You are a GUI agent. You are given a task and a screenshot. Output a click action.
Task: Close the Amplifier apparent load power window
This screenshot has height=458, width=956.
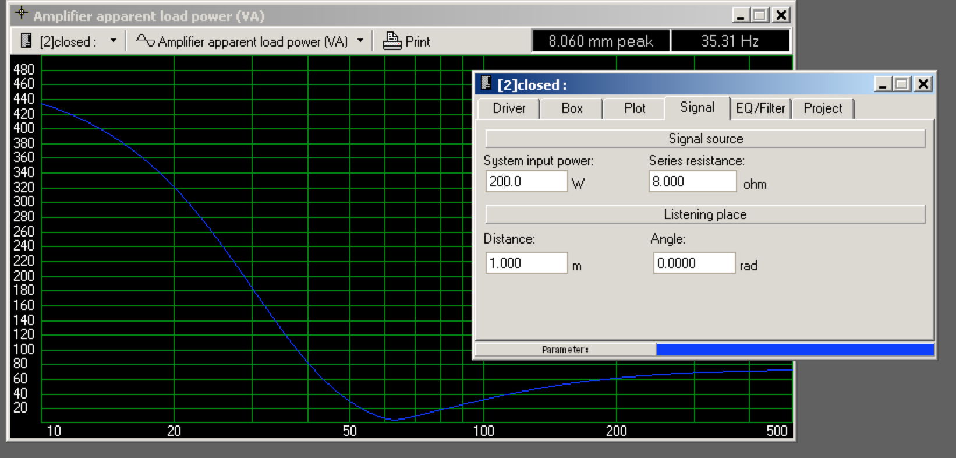coord(781,15)
